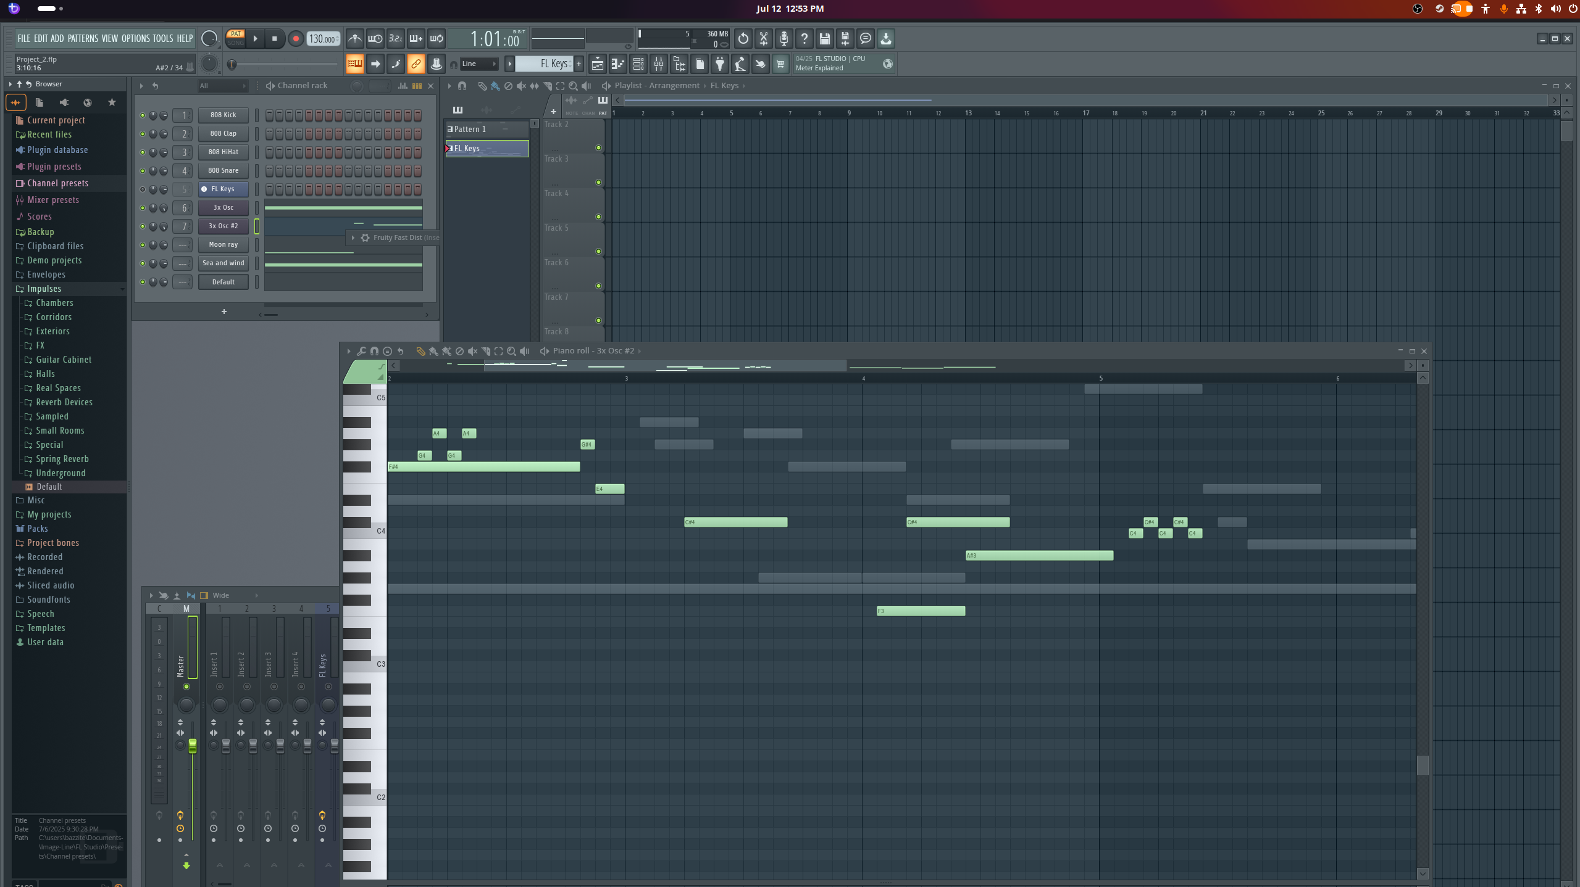Toggle the PAT/SONG mode switch
The width and height of the screenshot is (1580, 887).
tap(236, 38)
